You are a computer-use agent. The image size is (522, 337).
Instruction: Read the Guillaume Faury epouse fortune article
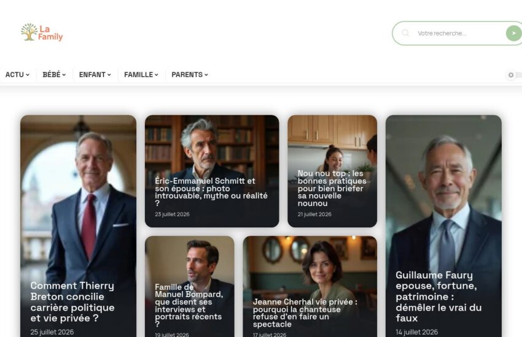438,297
